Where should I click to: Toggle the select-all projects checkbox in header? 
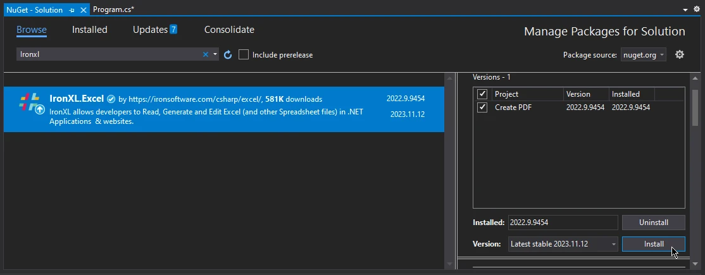point(482,94)
